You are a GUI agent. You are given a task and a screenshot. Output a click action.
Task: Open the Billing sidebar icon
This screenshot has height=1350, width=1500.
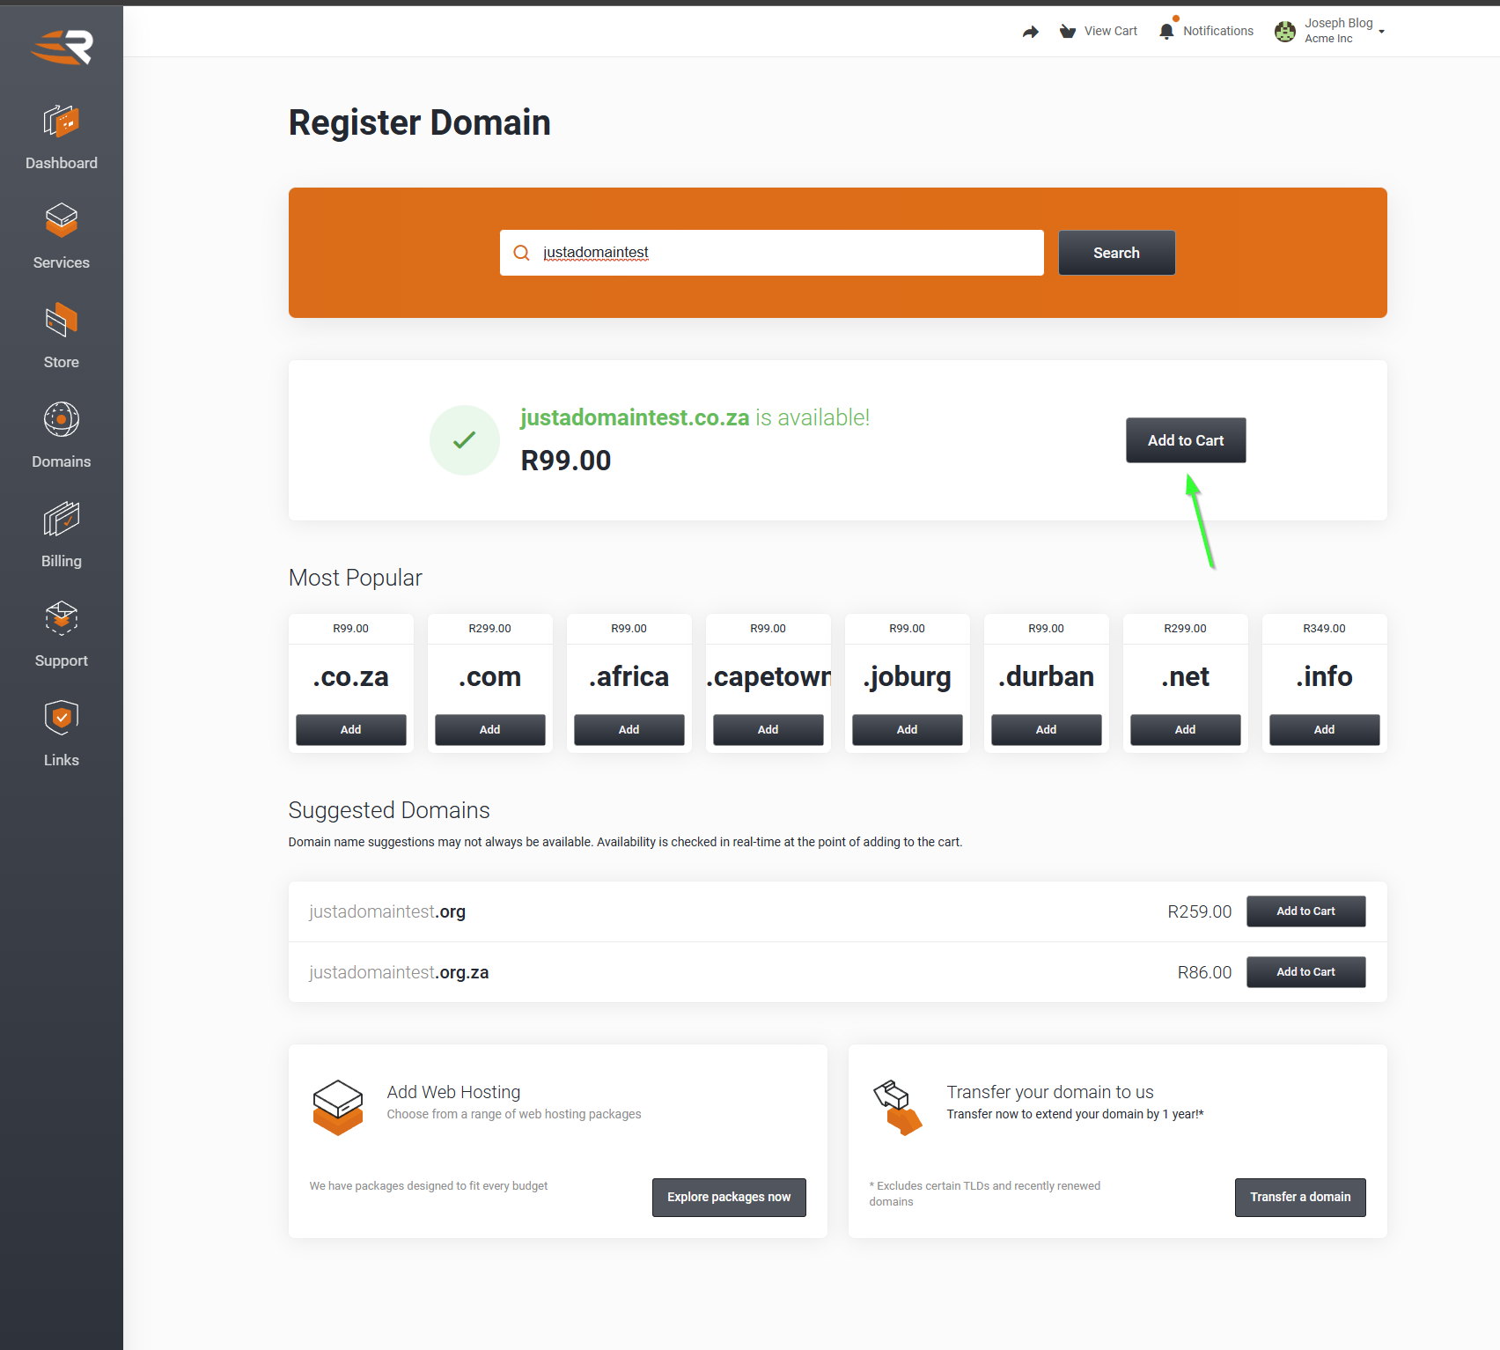pos(61,520)
